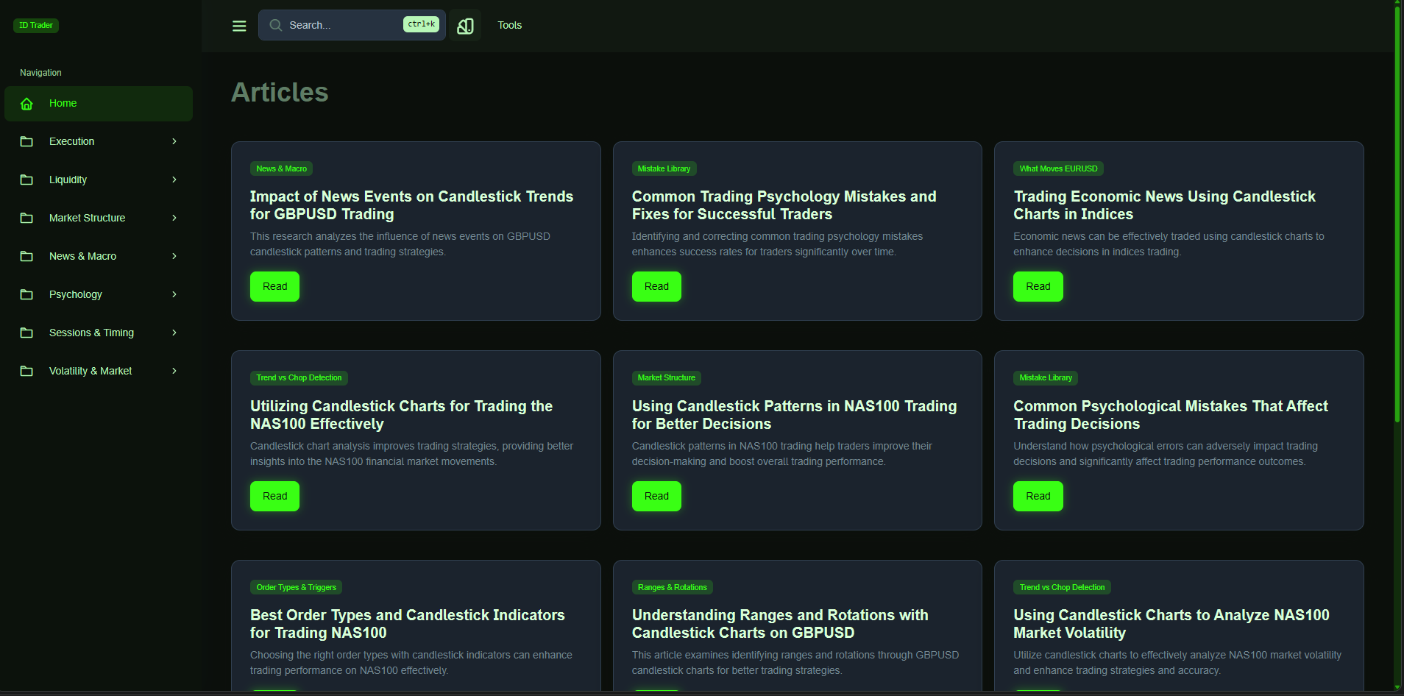
Task: Click the search magnifier icon
Action: point(276,25)
